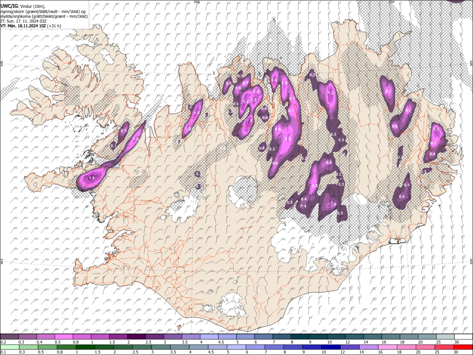The width and height of the screenshot is (473, 355).
Task: Click the 2 gray-green rain legend swatch
Action: pyautogui.click(x=123, y=347)
